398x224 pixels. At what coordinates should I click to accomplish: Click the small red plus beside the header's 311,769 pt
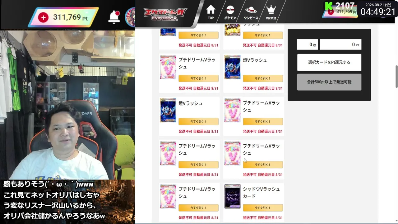pos(331,12)
